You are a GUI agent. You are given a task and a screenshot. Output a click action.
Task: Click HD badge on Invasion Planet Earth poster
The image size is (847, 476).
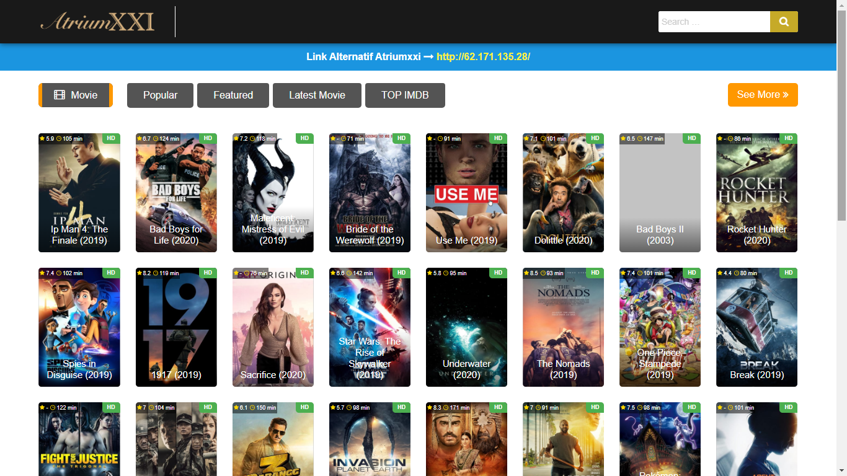(401, 407)
